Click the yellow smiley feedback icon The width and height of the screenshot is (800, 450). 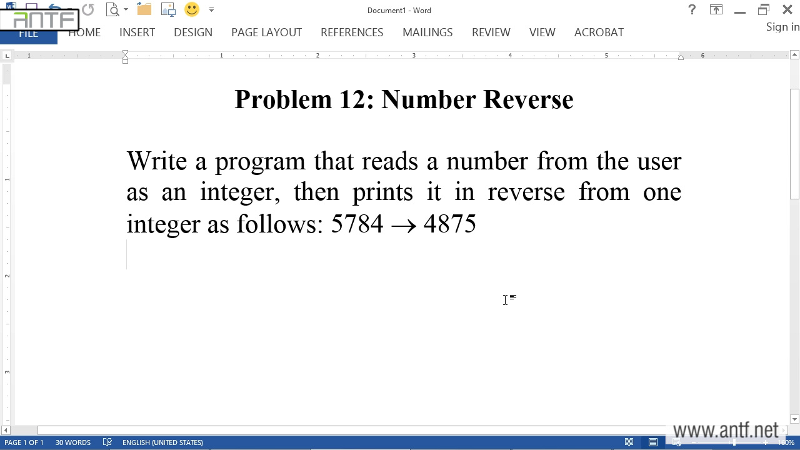click(x=192, y=9)
